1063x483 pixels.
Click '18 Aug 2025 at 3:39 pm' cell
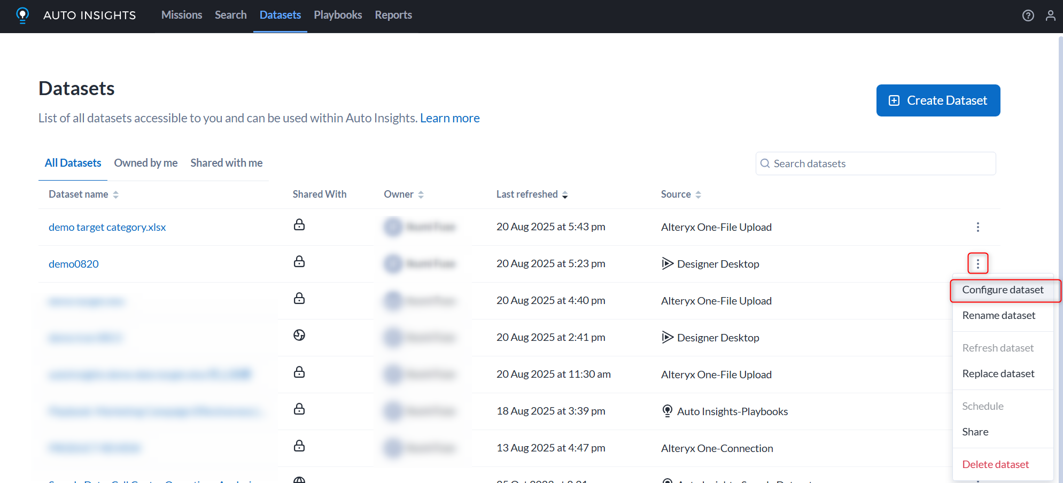click(550, 411)
